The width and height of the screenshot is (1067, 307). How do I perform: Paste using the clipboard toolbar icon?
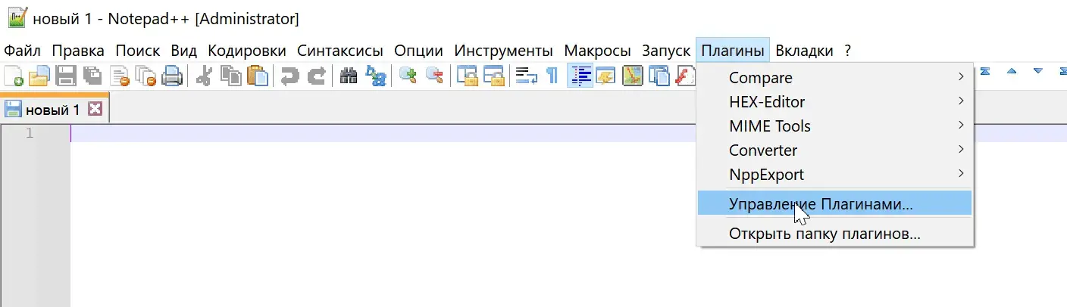pyautogui.click(x=258, y=75)
